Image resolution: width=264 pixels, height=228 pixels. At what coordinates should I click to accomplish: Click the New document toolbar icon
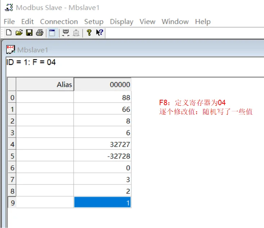coord(9,32)
